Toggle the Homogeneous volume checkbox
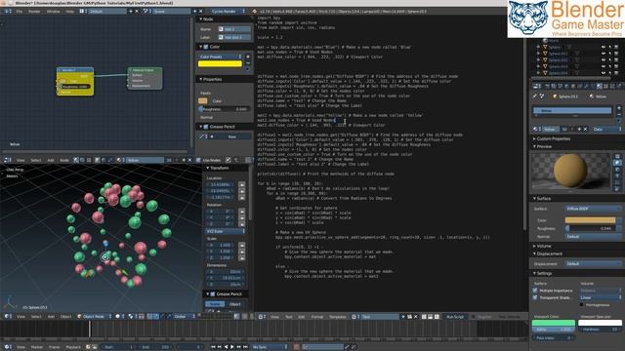 582,305
